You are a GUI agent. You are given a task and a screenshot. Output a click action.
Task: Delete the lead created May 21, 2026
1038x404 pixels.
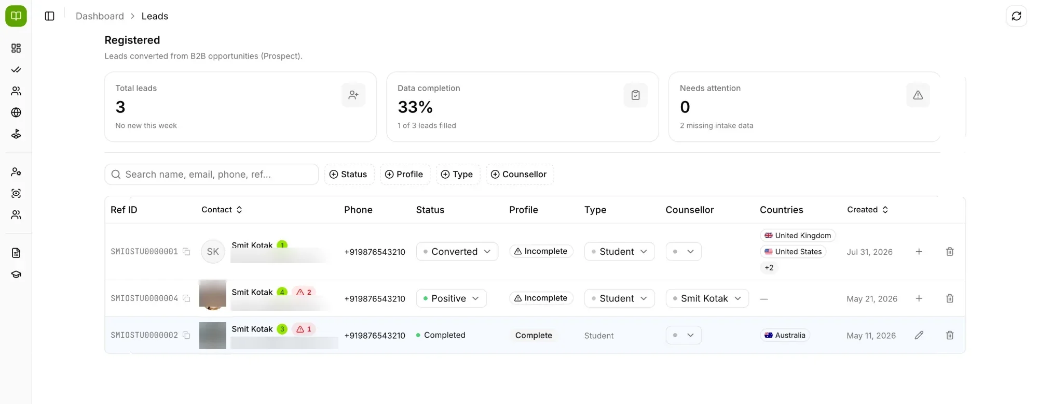950,298
